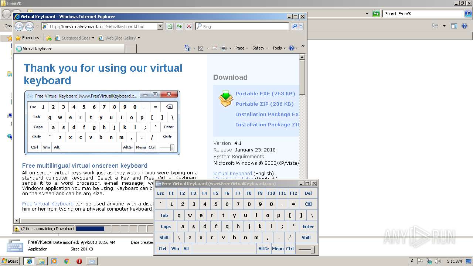
Task: Toggle the Compatibility View icon in IE
Action: tap(170, 26)
